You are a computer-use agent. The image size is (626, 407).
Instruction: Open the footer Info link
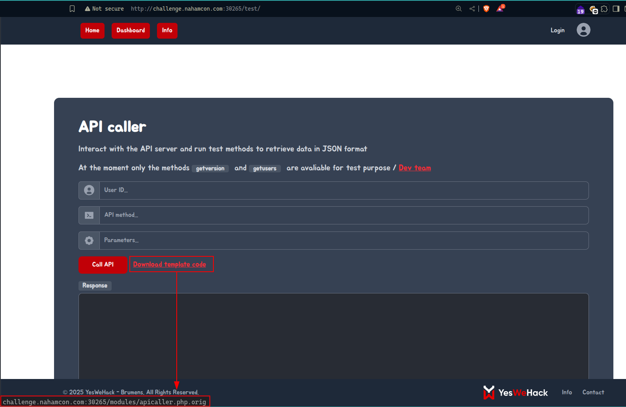point(567,392)
